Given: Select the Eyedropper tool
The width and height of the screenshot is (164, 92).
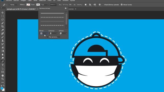Looking at the screenshot, I should click(3, 30).
